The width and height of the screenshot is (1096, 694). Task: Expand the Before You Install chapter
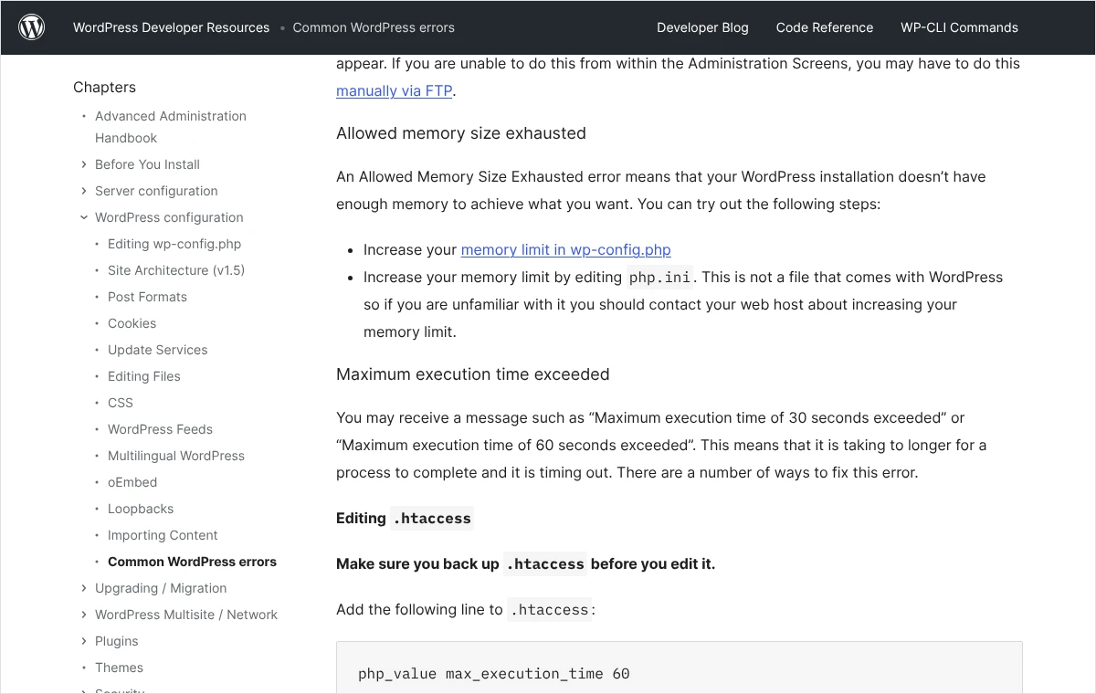(x=84, y=164)
